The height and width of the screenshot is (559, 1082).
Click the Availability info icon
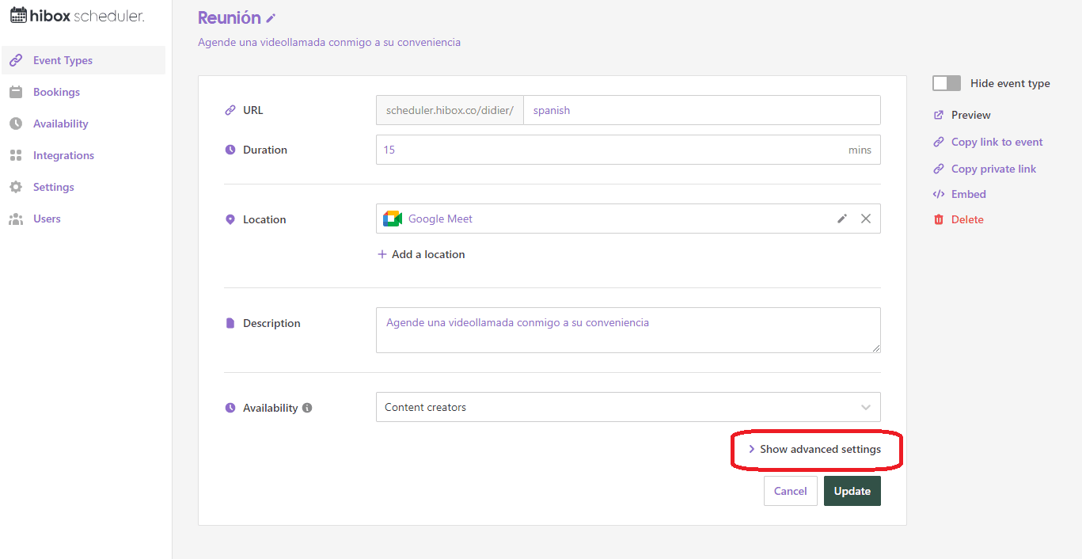(307, 408)
